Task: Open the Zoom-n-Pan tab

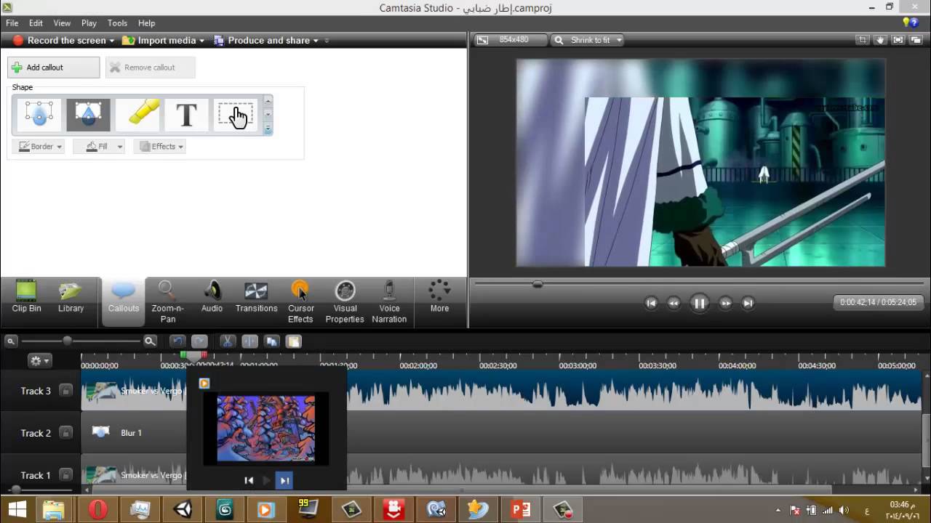Action: [168, 301]
